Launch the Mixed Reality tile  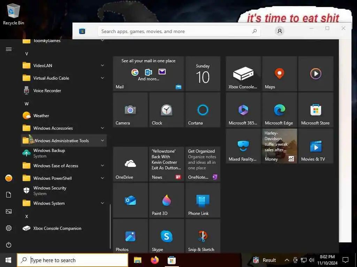point(243,146)
